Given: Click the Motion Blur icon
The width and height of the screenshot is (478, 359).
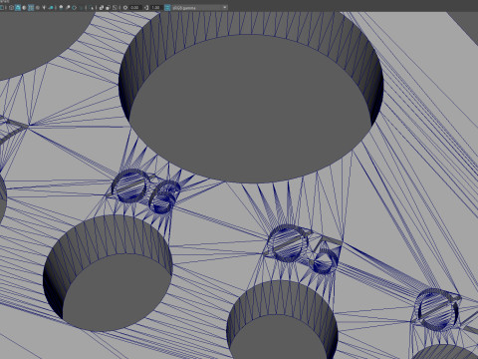Looking at the screenshot, I should (x=68, y=7).
